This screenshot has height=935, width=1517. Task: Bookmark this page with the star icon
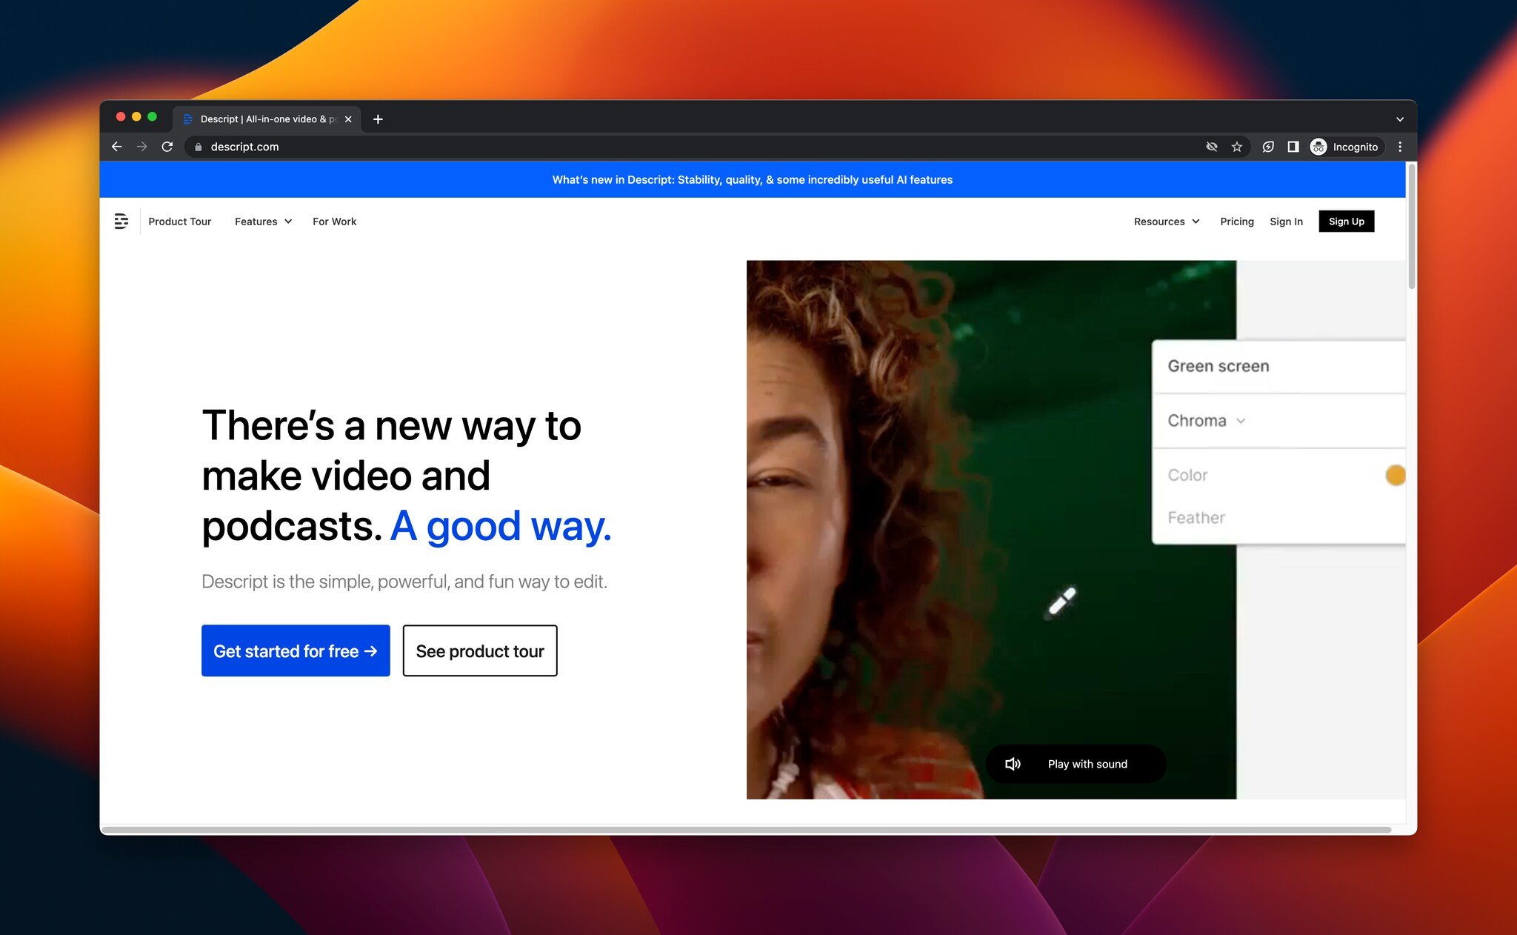[1237, 147]
